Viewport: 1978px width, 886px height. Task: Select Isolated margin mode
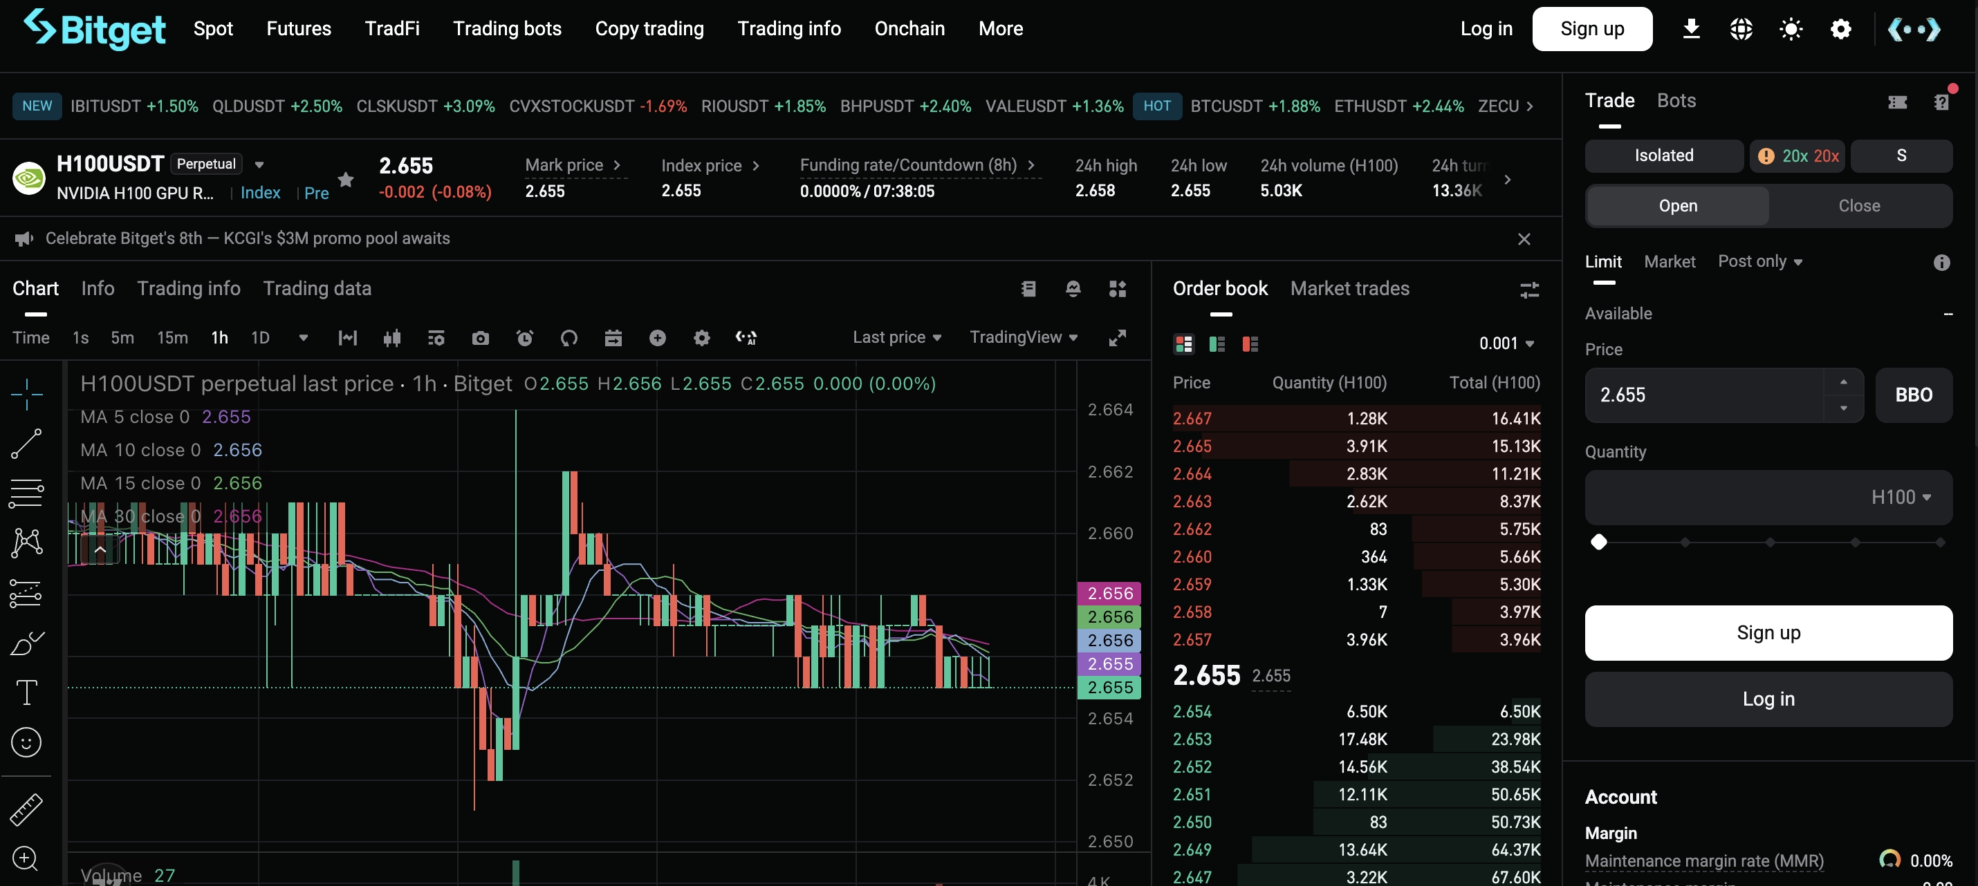point(1664,155)
